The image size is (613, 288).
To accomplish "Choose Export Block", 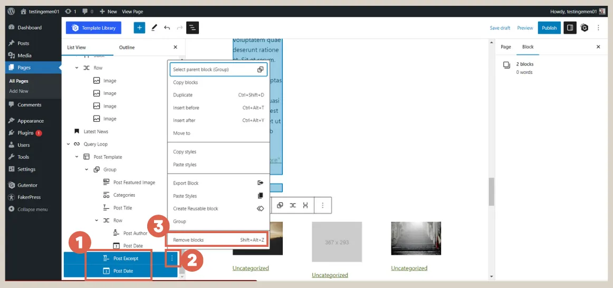I will click(218, 183).
